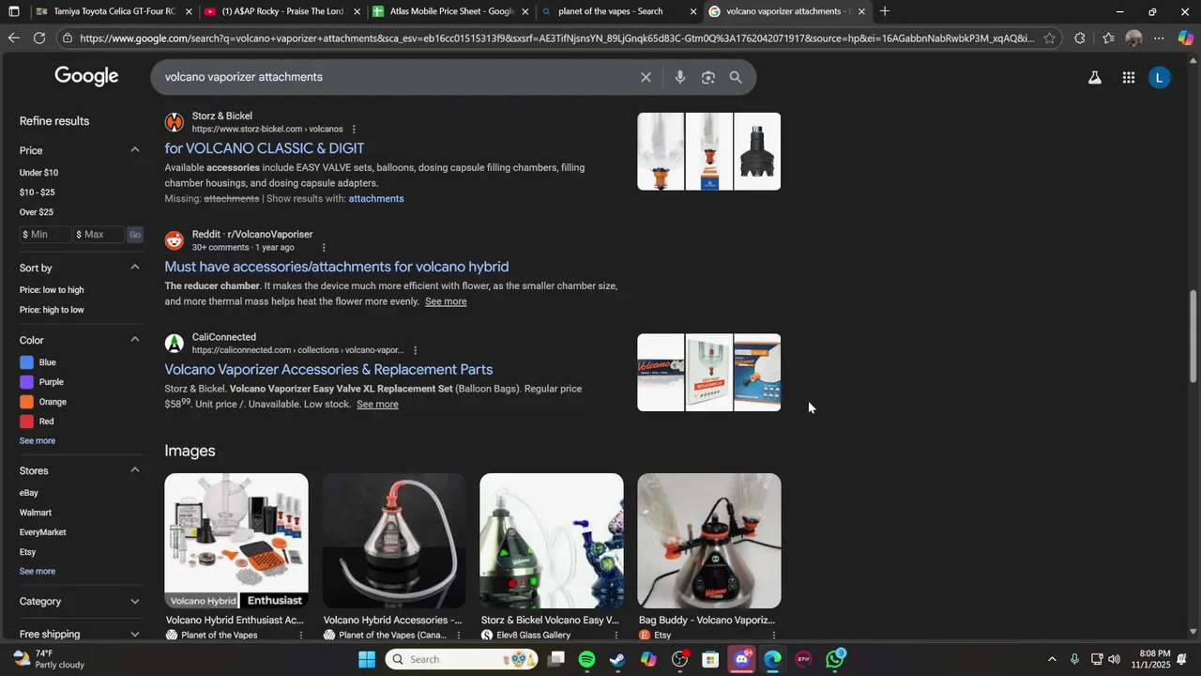Viewport: 1201px width, 676px height.
Task: Click the minimum price input field
Action: tap(44, 235)
